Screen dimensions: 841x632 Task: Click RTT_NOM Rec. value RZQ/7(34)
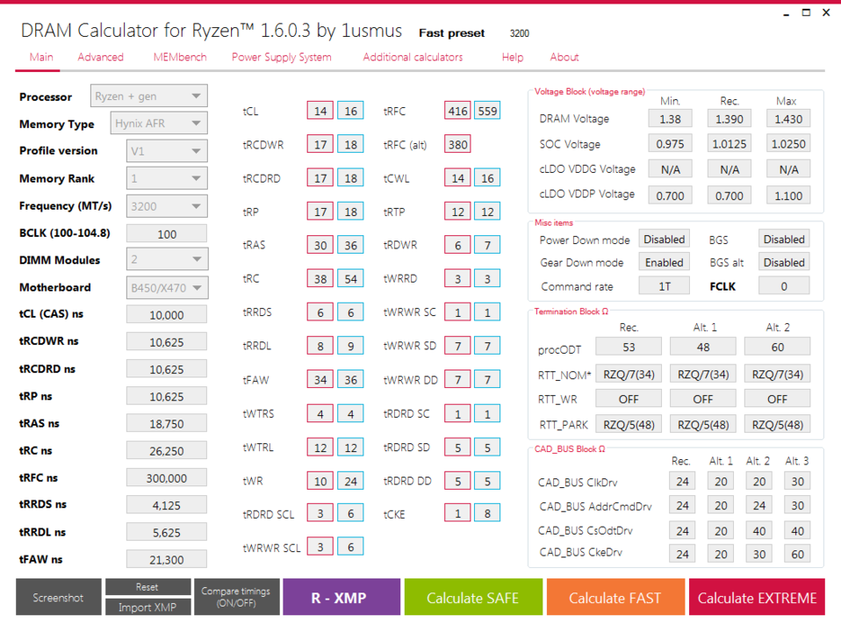[629, 374]
